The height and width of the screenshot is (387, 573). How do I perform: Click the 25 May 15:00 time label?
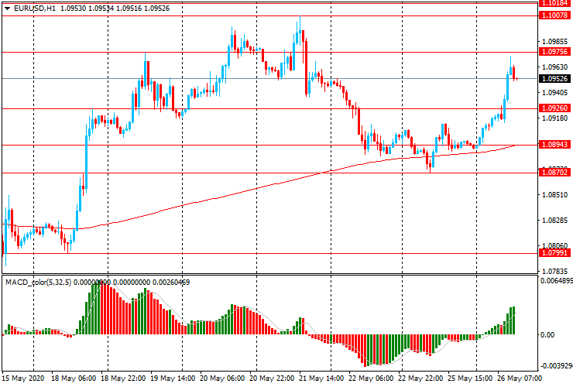click(x=470, y=378)
